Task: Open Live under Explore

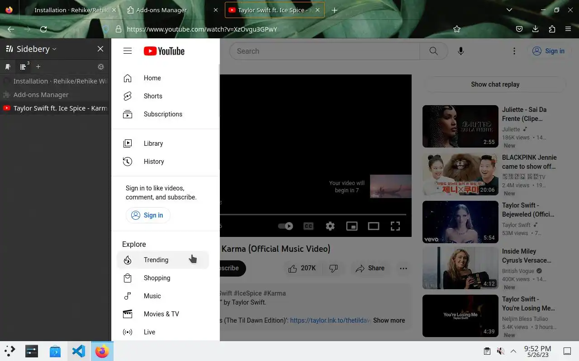Action: click(x=163, y=332)
